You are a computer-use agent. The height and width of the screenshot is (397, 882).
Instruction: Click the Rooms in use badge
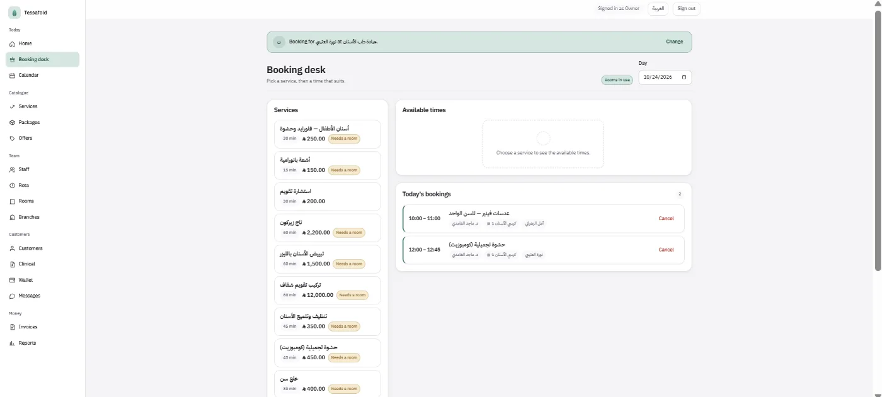click(x=617, y=81)
